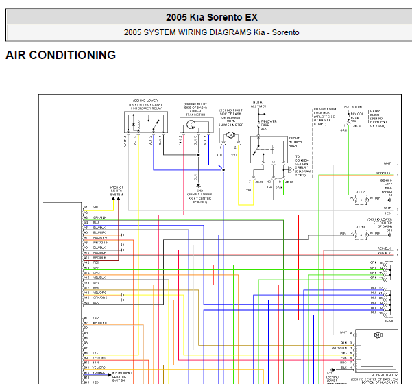Click the G12 ground symbol

(x=198, y=186)
